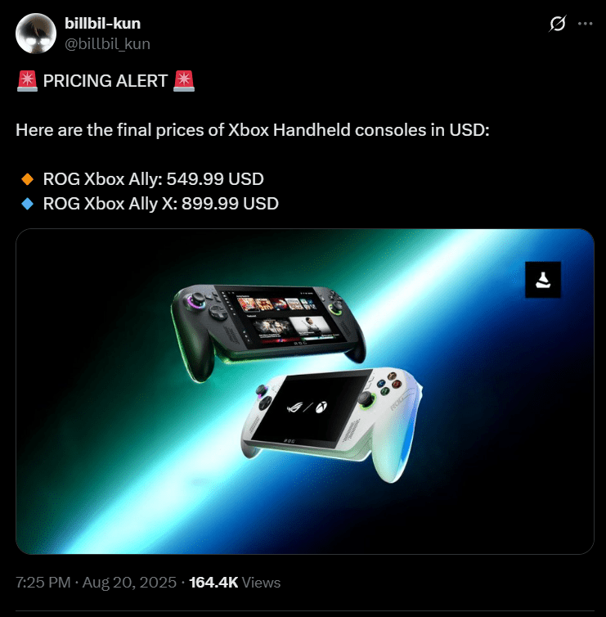Open the 7:25 PM timestamp link
Image resolution: width=606 pixels, height=617 pixels.
(x=43, y=583)
